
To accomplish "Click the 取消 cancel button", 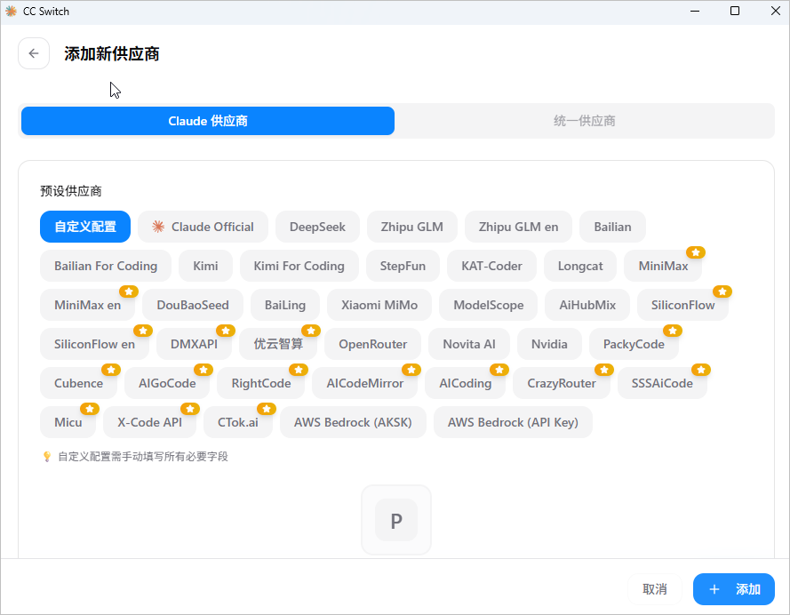I will [x=655, y=589].
